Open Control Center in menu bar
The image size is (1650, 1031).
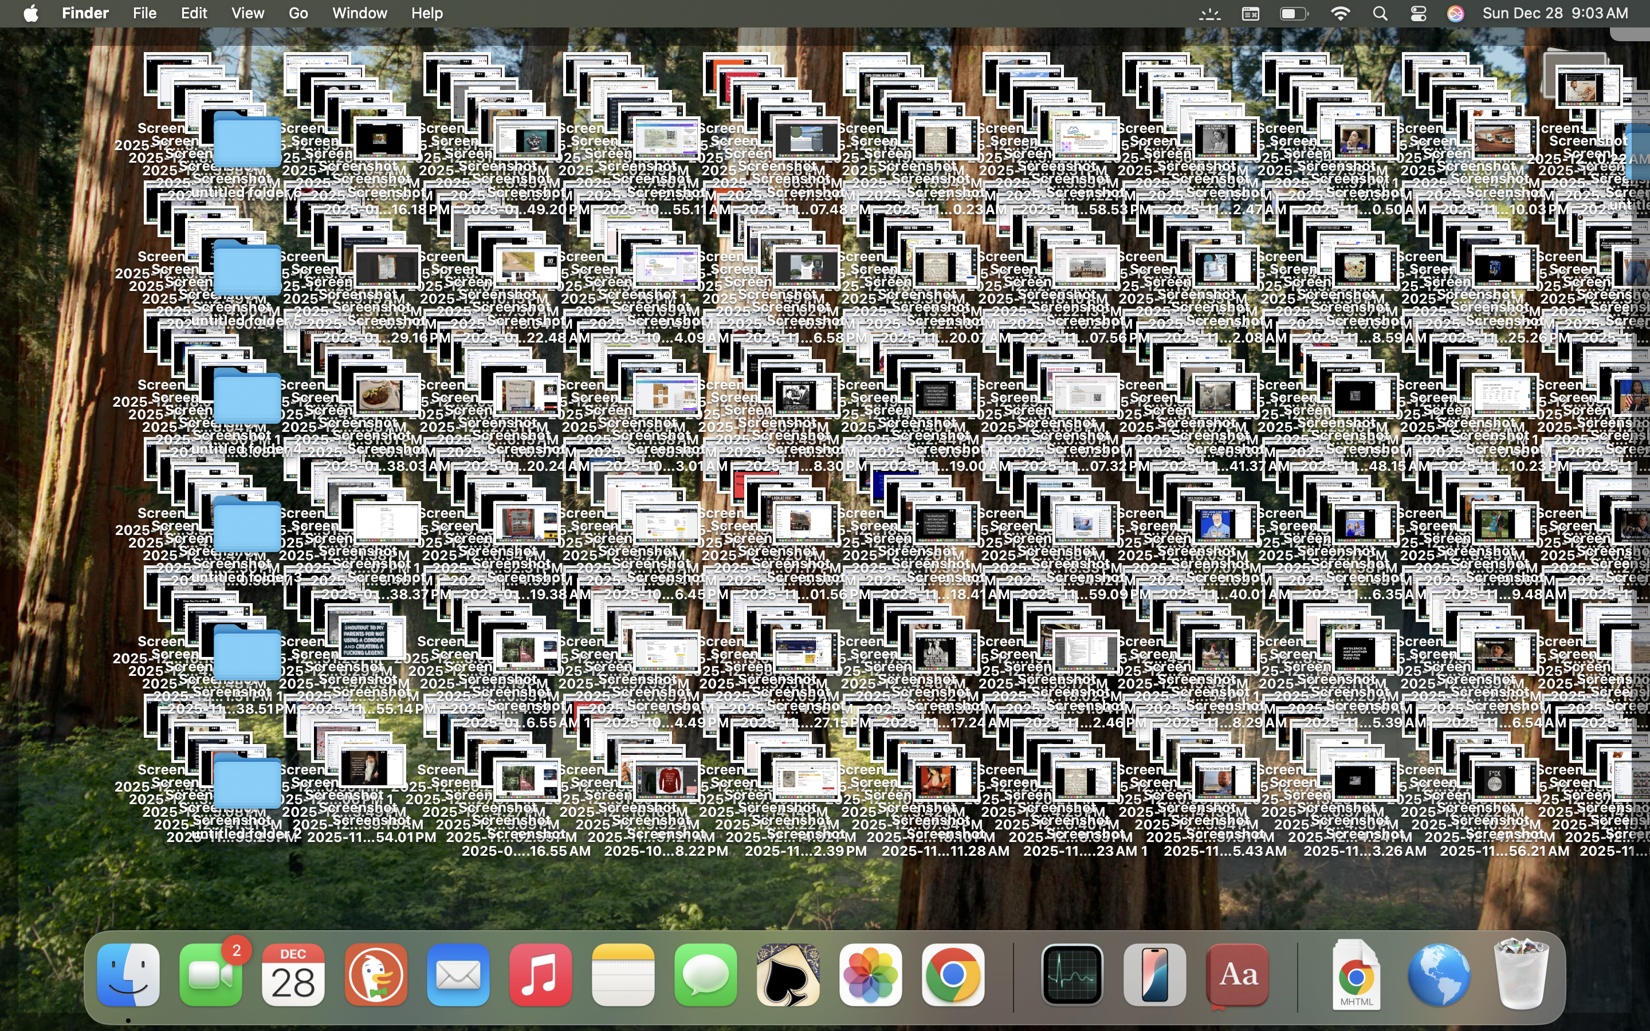[x=1418, y=14]
